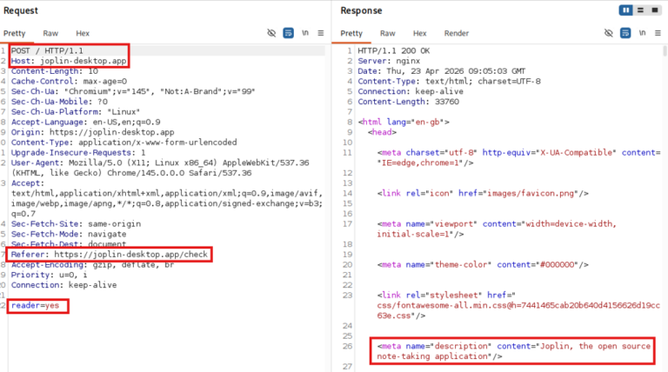Select combined tabbed layout icon
The image size is (668, 372).
(655, 10)
